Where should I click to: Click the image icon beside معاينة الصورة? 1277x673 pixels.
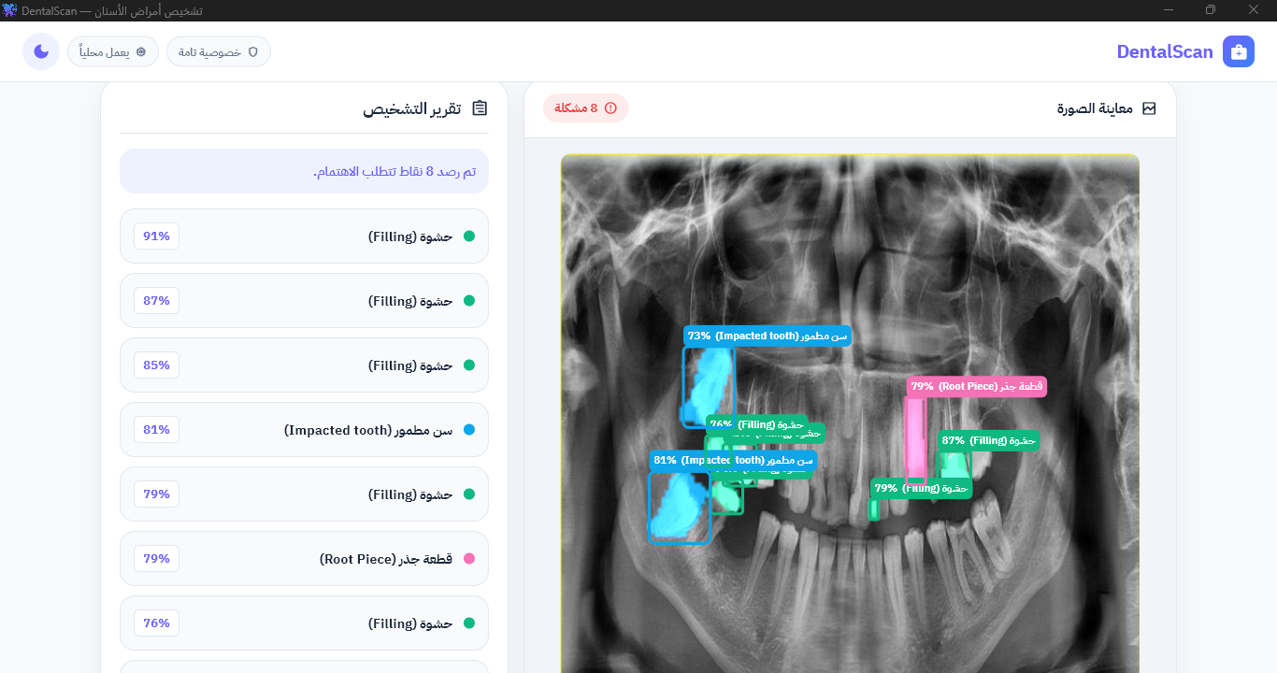(x=1149, y=108)
